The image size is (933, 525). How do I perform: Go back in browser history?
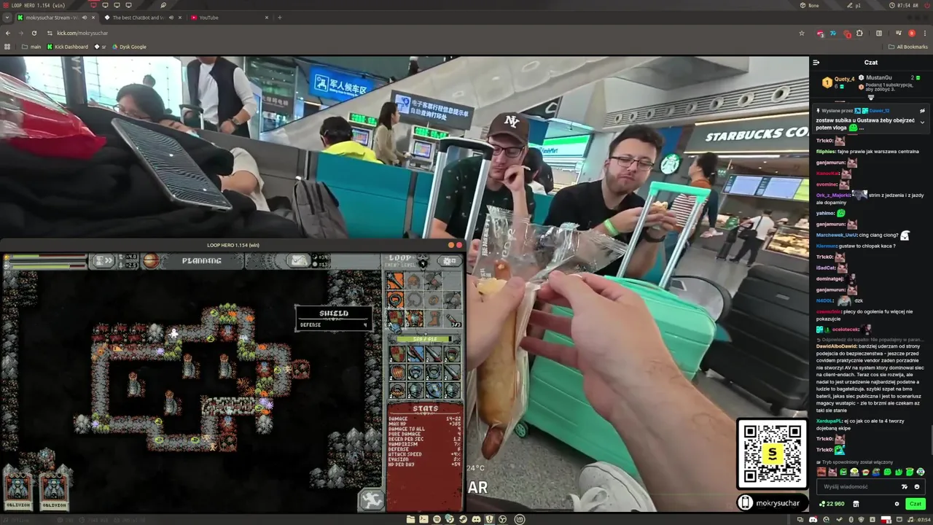click(8, 33)
